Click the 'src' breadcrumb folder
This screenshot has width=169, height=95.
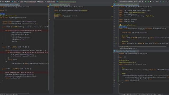click(2, 2)
